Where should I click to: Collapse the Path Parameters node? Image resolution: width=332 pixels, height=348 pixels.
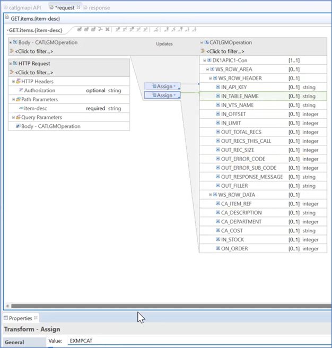[13, 99]
